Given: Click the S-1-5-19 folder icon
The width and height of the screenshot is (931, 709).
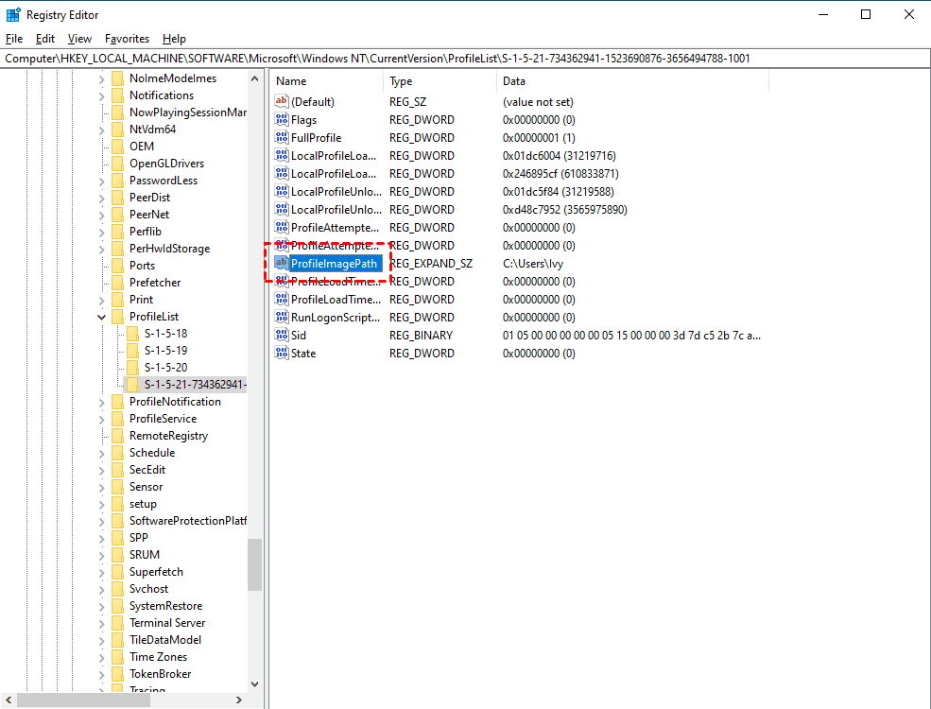Looking at the screenshot, I should click(x=133, y=351).
